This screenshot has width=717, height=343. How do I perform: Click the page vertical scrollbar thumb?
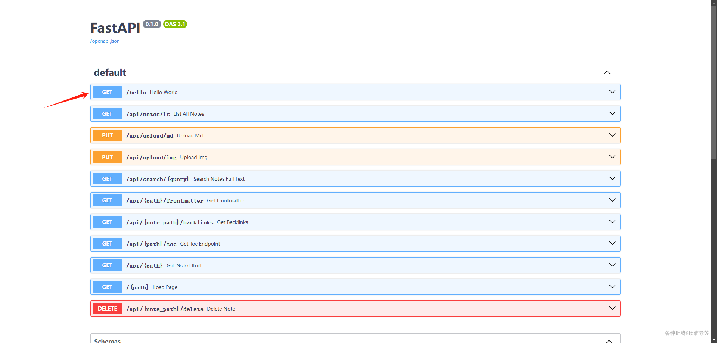point(714,82)
